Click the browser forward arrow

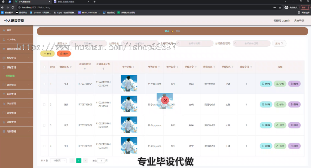(8, 7)
